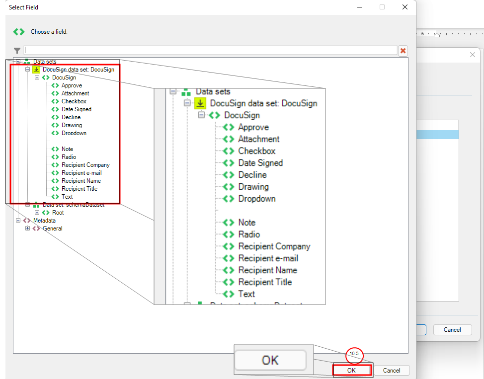Expand the General node under Metadata
484x379 pixels.
click(x=27, y=228)
